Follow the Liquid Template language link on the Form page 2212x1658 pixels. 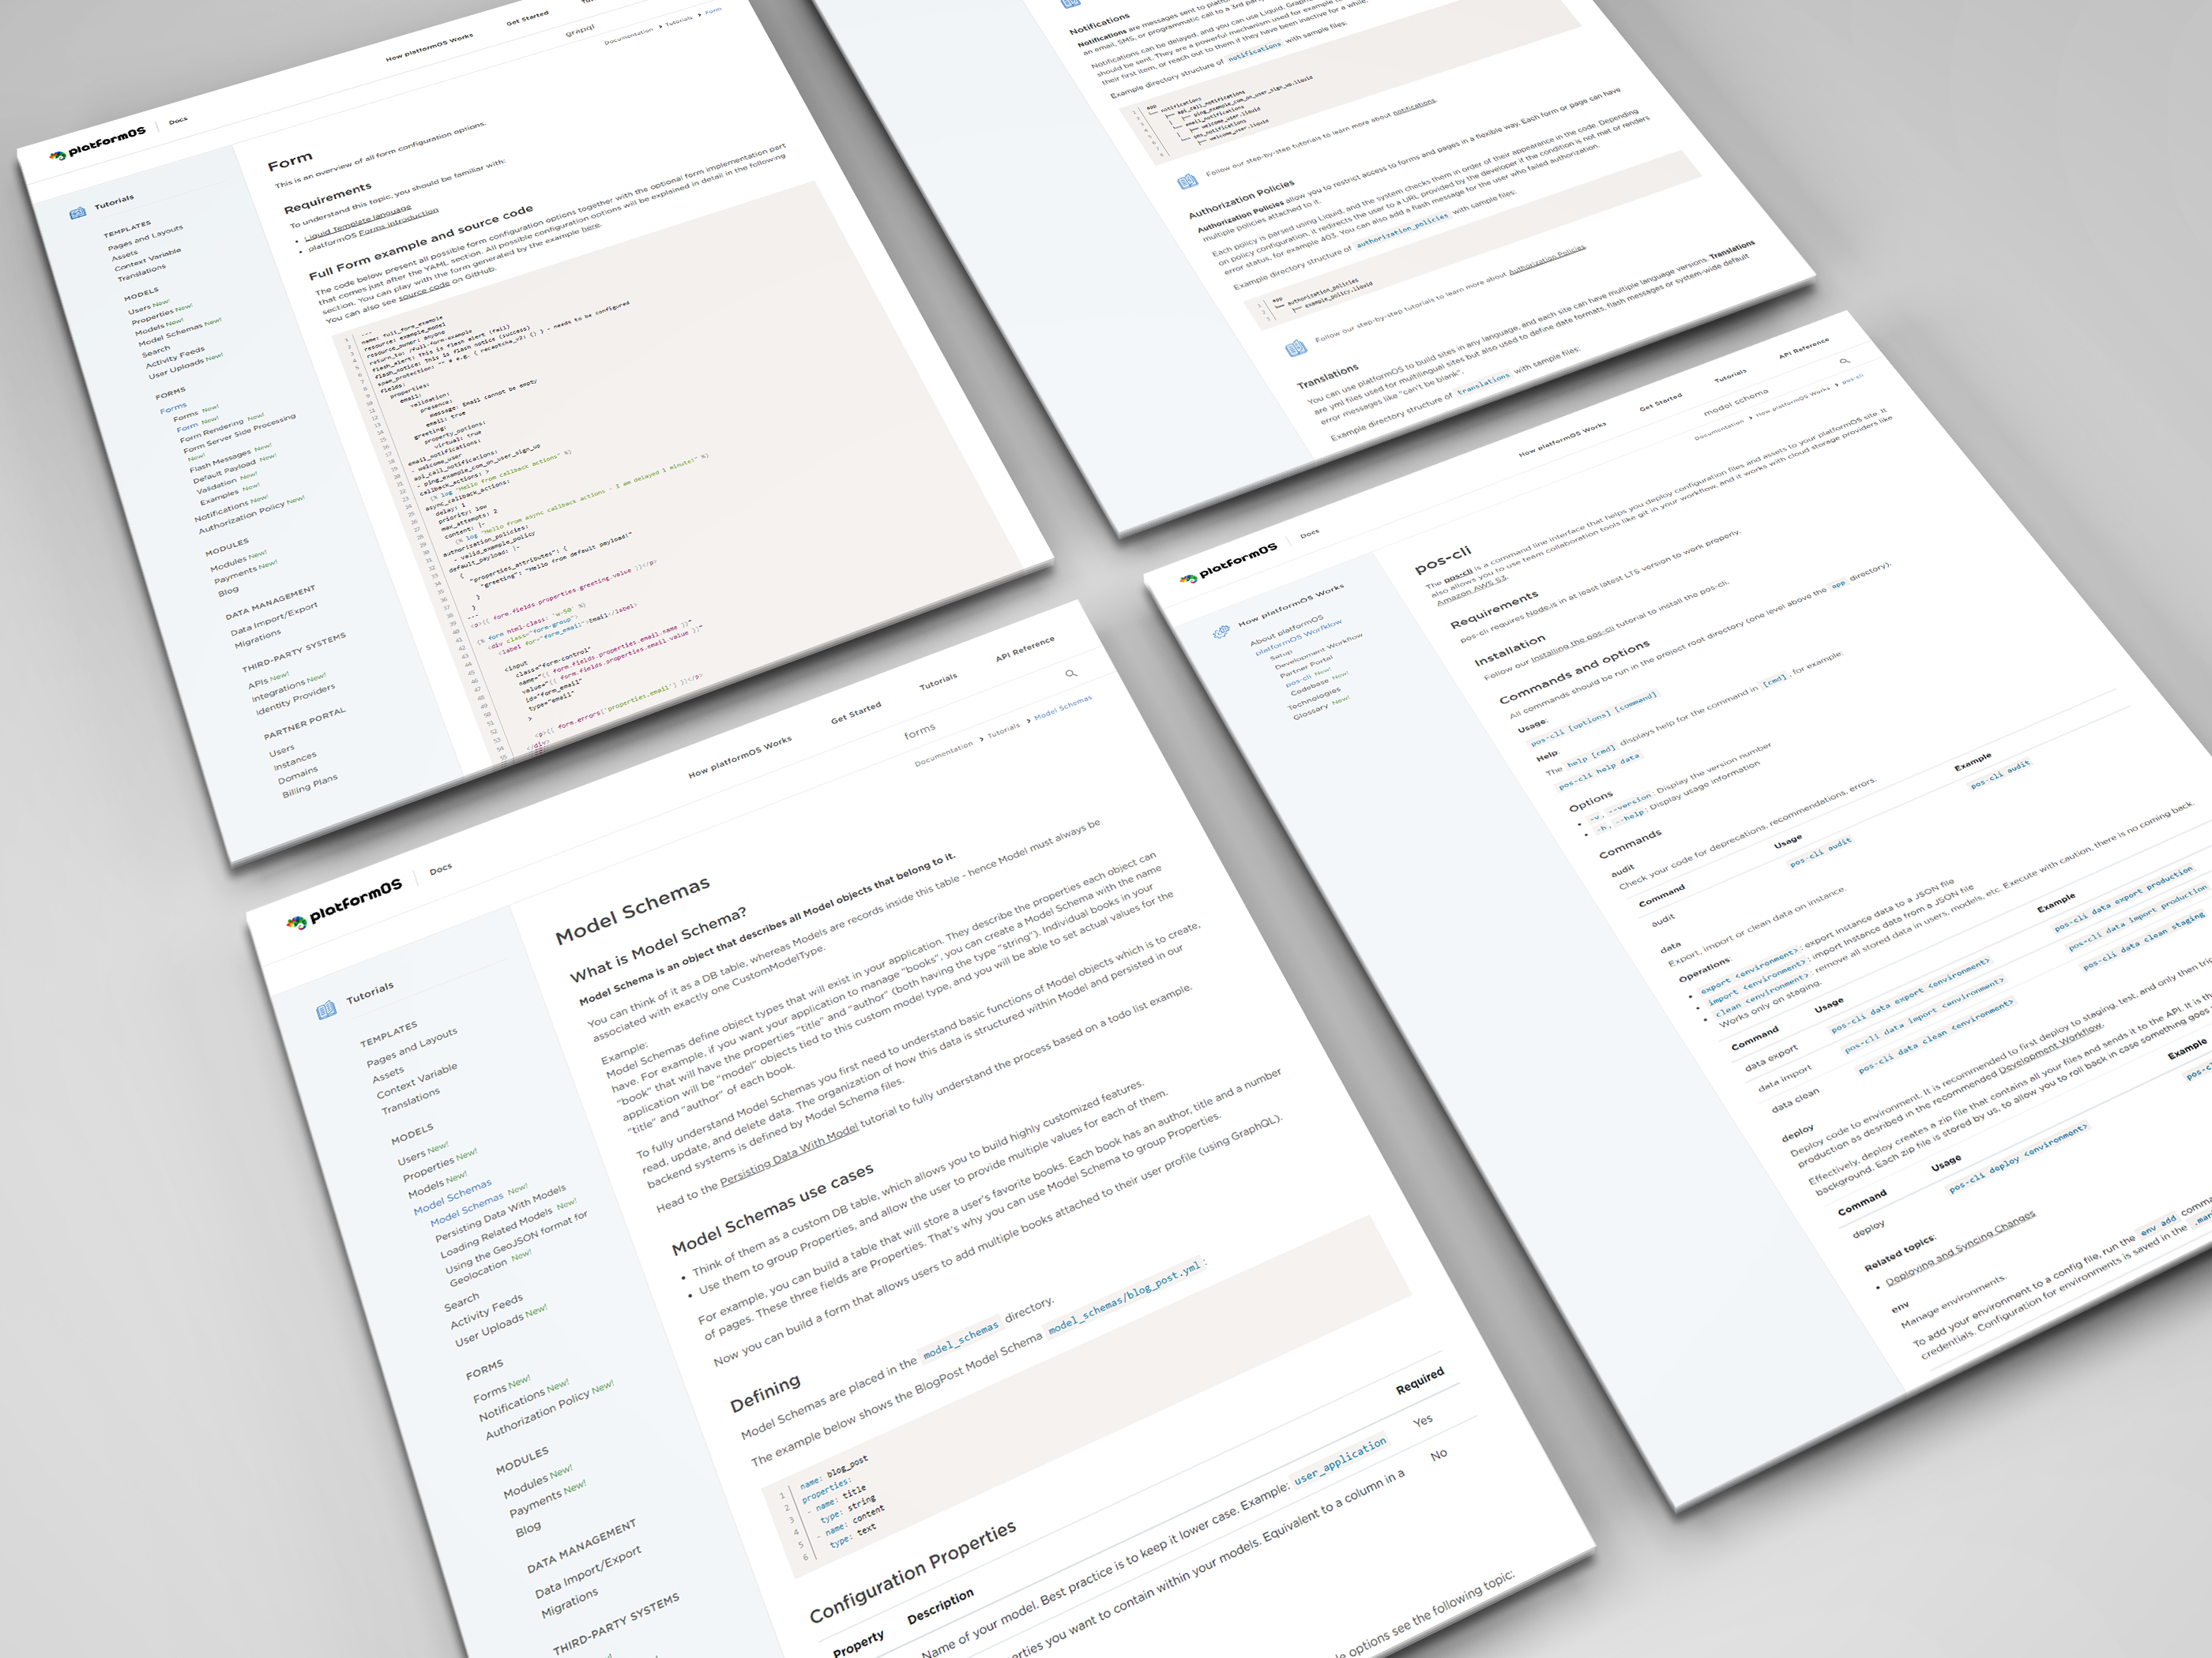(x=358, y=223)
